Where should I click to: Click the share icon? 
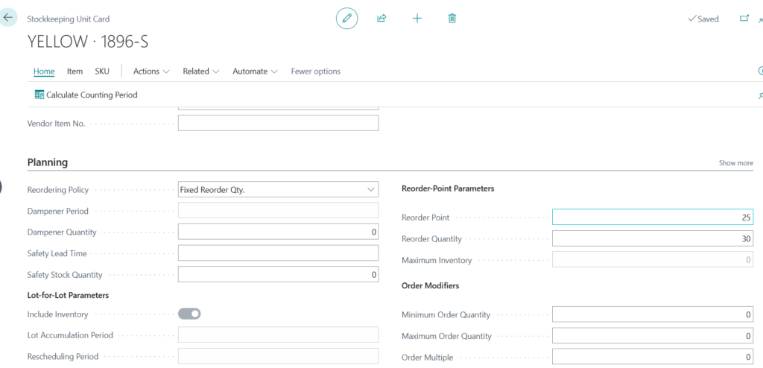[x=381, y=19]
